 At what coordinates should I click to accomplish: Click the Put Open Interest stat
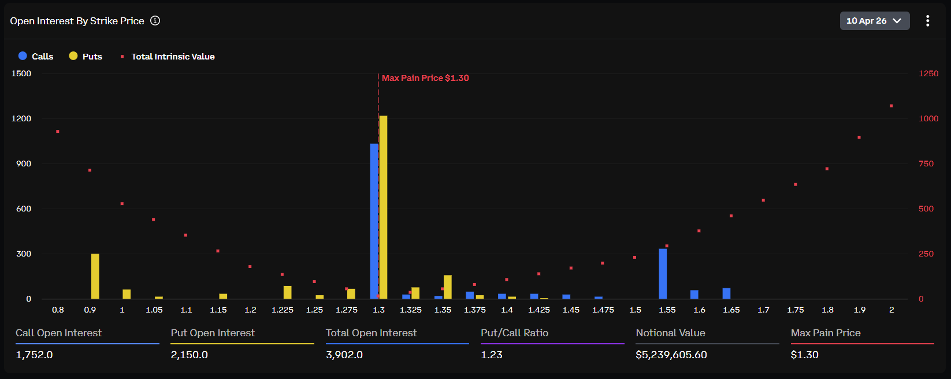click(x=213, y=333)
